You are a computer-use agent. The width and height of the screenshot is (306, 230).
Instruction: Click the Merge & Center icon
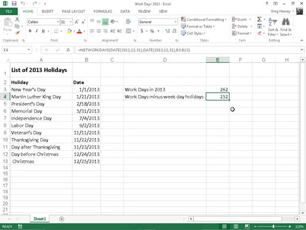(x=129, y=31)
